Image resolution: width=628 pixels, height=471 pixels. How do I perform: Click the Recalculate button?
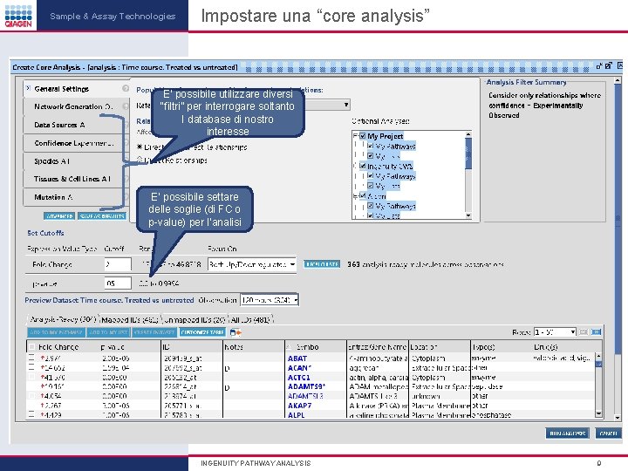[322, 264]
